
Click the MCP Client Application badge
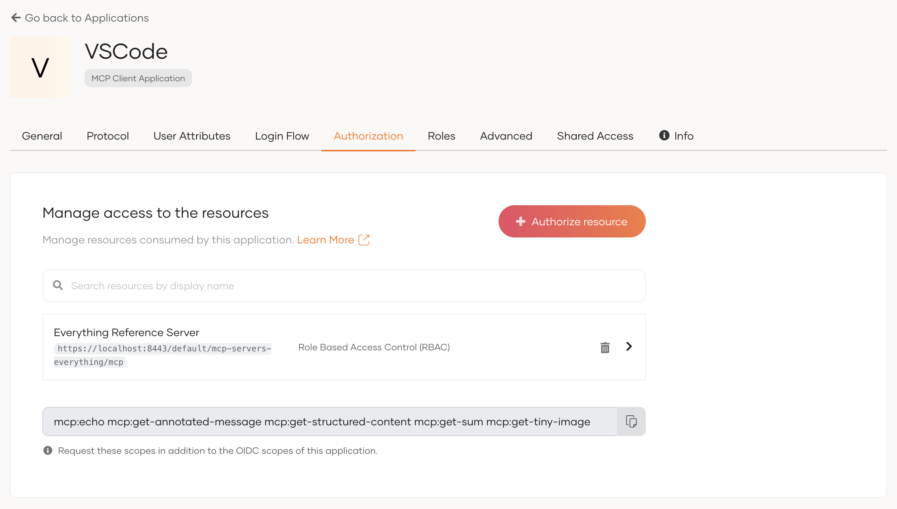[138, 78]
